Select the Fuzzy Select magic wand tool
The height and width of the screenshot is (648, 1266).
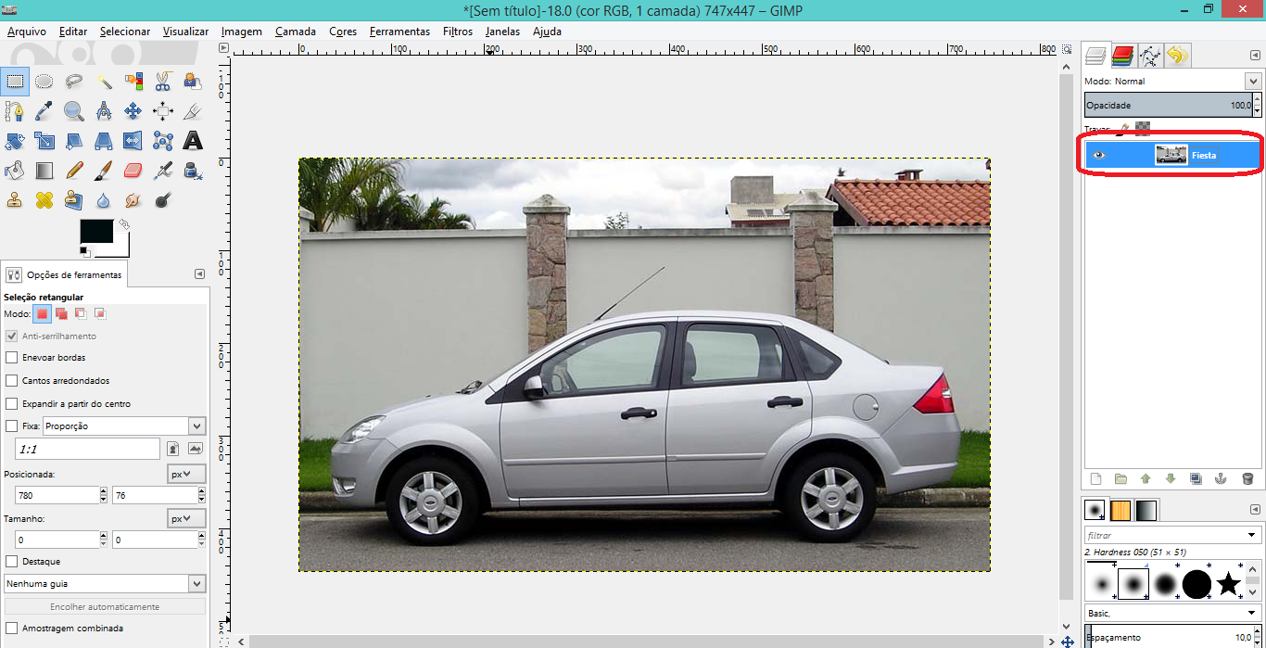click(104, 82)
